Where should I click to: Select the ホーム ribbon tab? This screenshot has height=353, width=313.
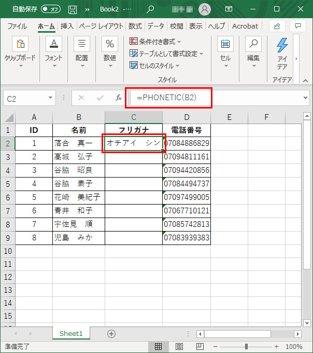pyautogui.click(x=46, y=26)
